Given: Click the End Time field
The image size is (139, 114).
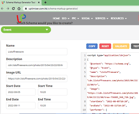Looking at the screenshot, I should pyautogui.click(x=53, y=105).
